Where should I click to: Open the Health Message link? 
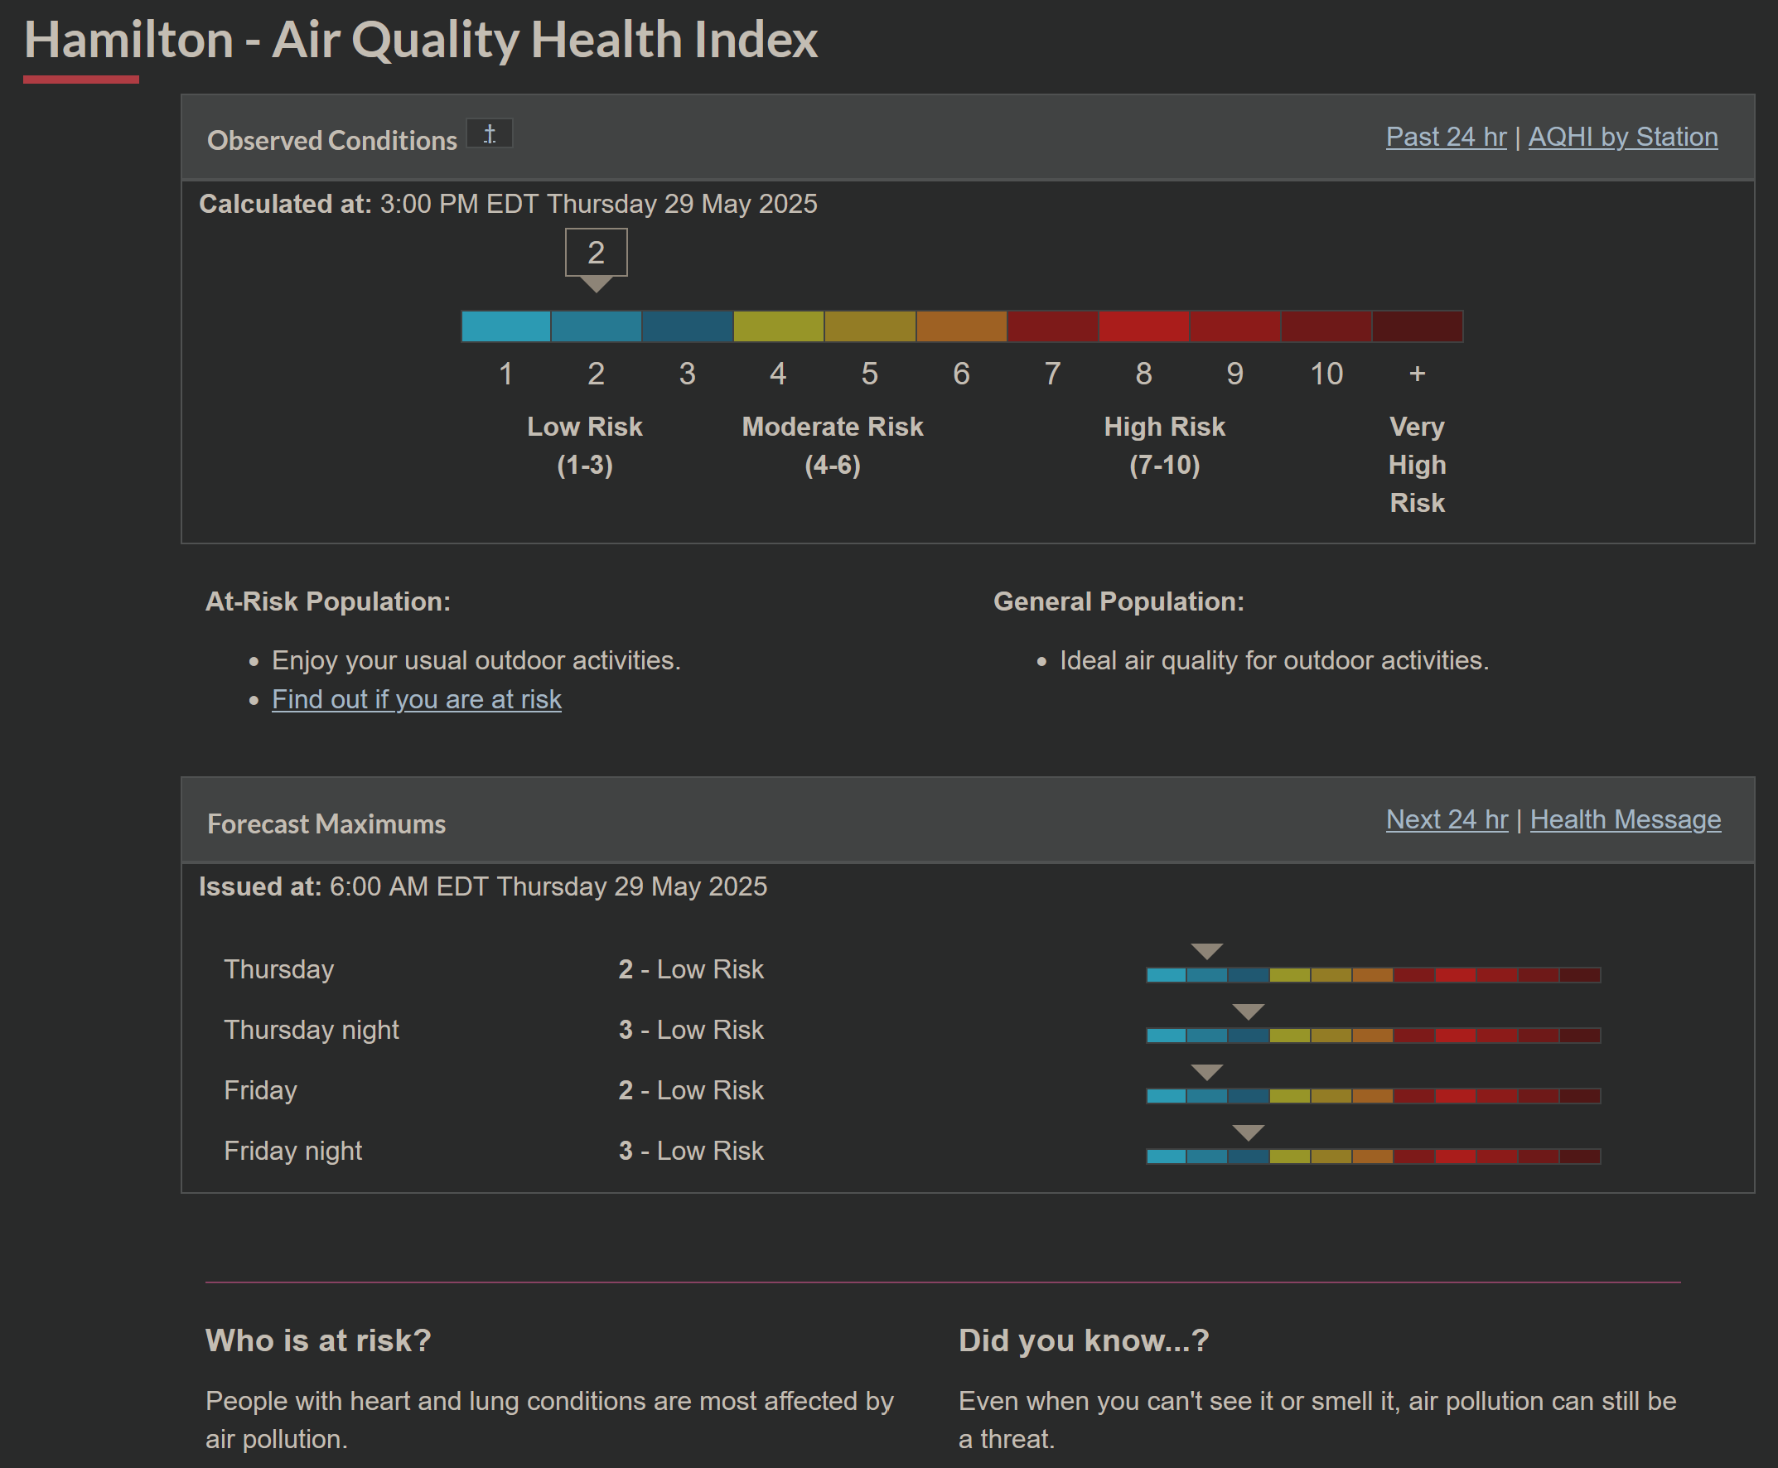[x=1625, y=819]
